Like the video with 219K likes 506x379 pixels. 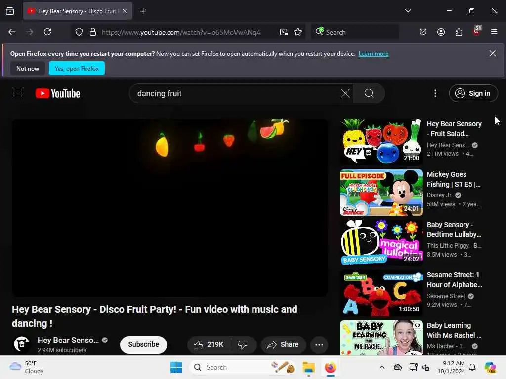[209, 345]
